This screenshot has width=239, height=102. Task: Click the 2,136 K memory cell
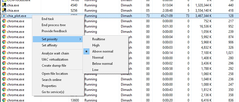tap(206, 95)
